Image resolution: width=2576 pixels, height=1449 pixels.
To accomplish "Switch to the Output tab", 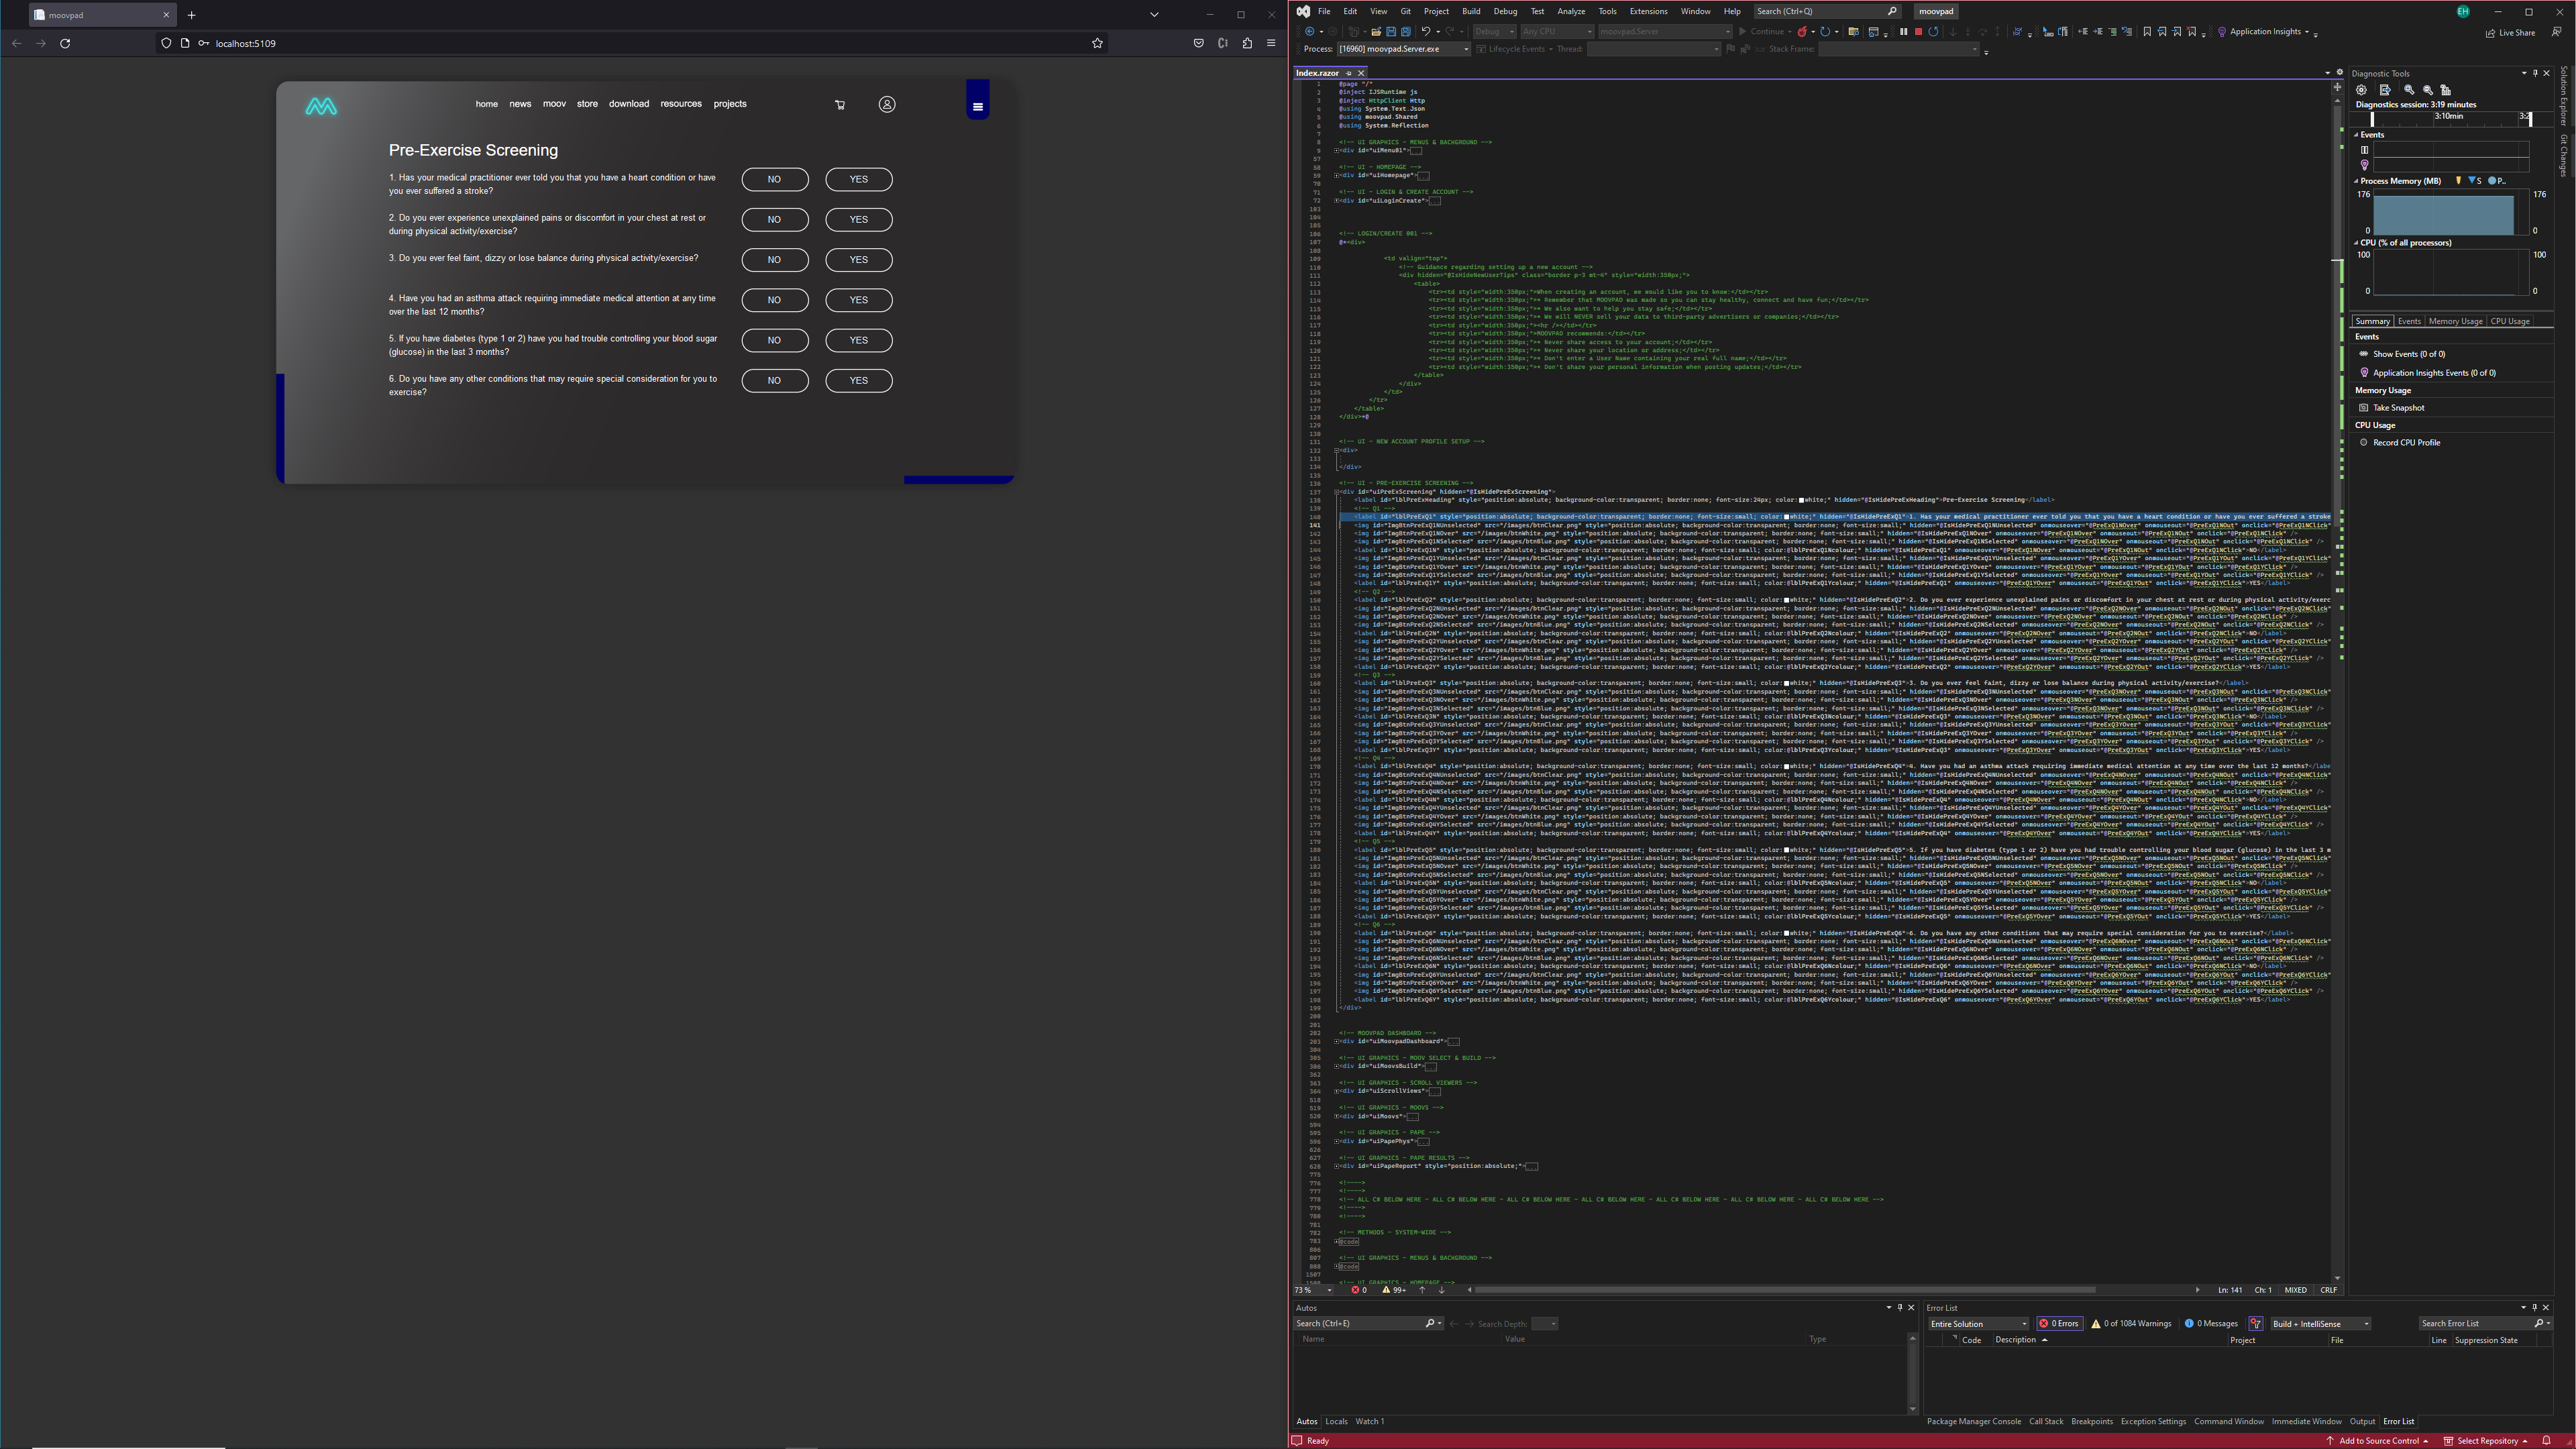I will coord(2362,1421).
